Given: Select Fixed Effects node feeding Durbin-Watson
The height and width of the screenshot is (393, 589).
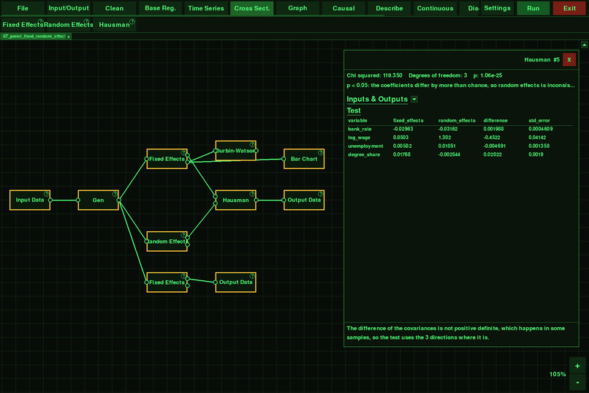Looking at the screenshot, I should tap(167, 159).
